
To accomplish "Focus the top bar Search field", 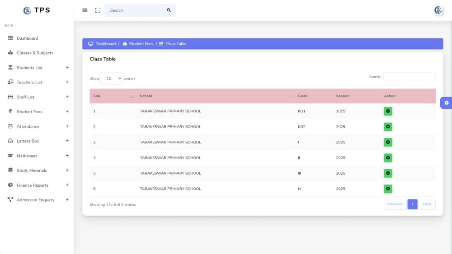I will click(134, 10).
